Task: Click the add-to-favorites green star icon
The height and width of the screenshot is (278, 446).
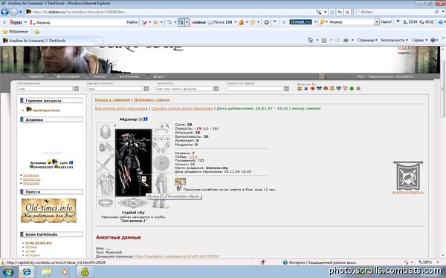Action: tap(36, 31)
